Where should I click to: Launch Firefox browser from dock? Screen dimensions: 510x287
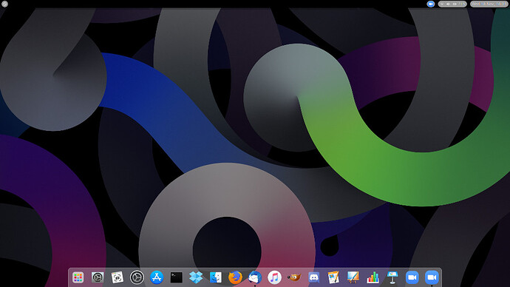click(x=235, y=277)
